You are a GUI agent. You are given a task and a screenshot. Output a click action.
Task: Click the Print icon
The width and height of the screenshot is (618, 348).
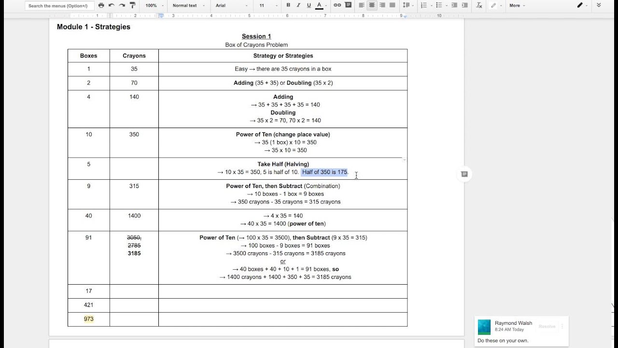point(101,5)
